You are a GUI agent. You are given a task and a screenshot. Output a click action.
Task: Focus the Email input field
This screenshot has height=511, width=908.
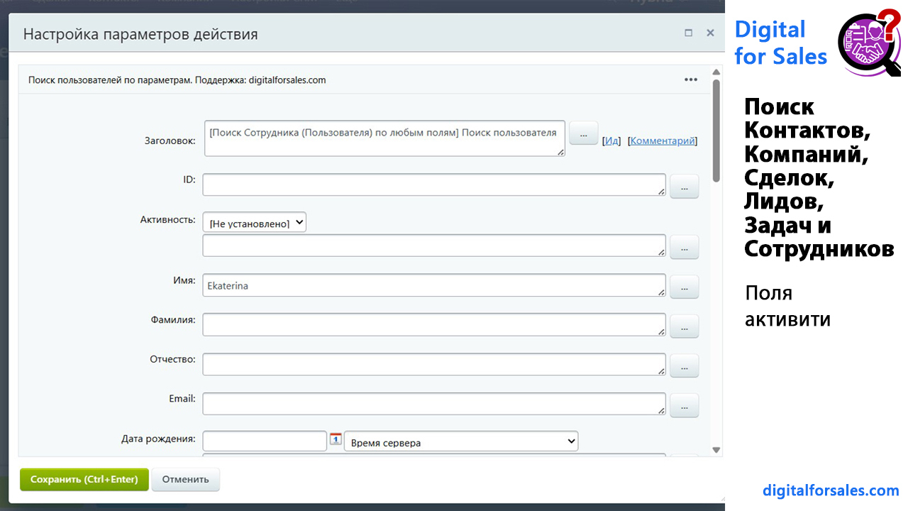click(x=433, y=404)
